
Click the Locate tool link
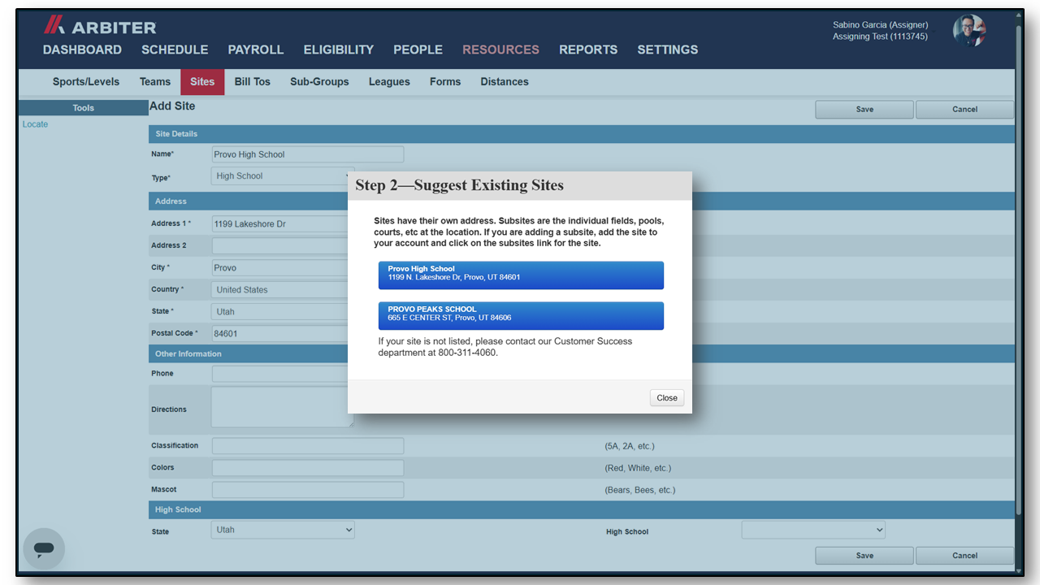(35, 124)
